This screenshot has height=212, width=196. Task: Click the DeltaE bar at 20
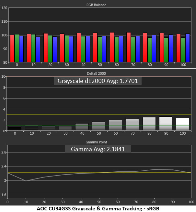[49, 128]
